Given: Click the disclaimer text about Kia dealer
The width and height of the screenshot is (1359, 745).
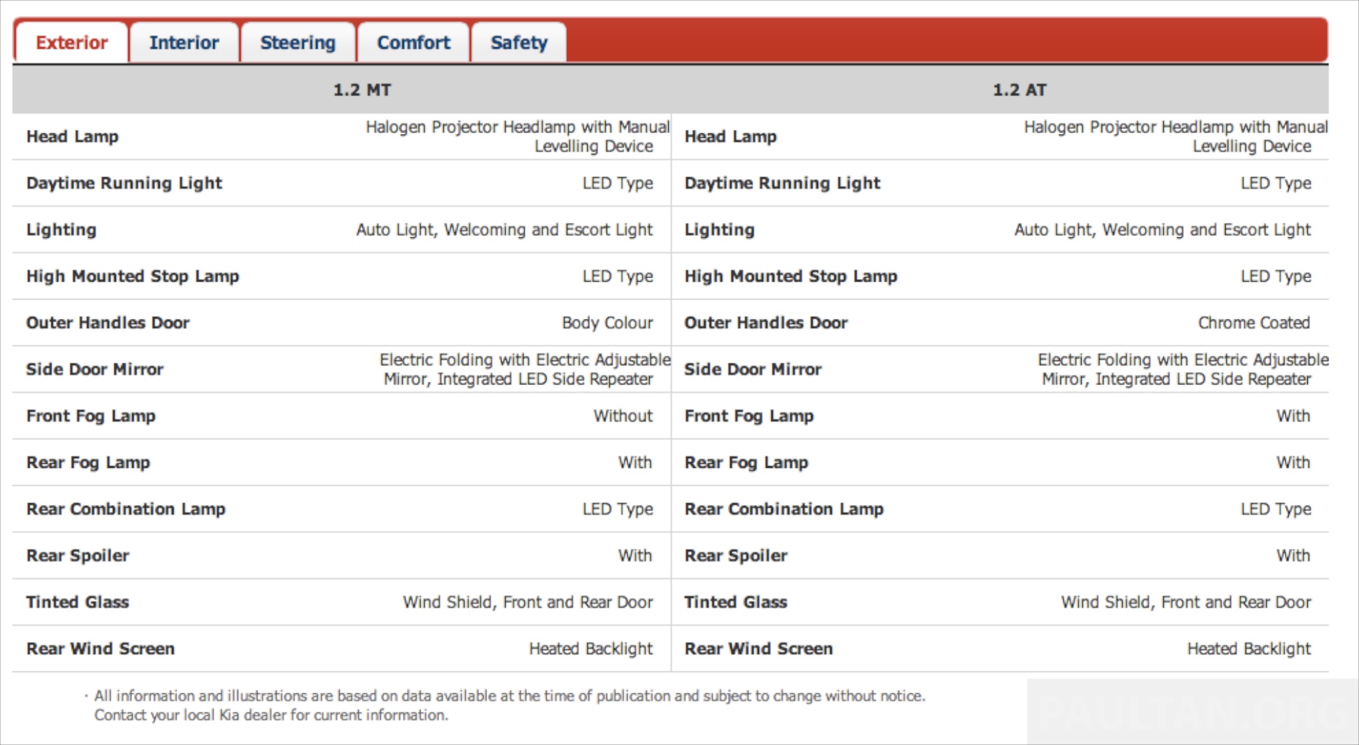Looking at the screenshot, I should 271,715.
